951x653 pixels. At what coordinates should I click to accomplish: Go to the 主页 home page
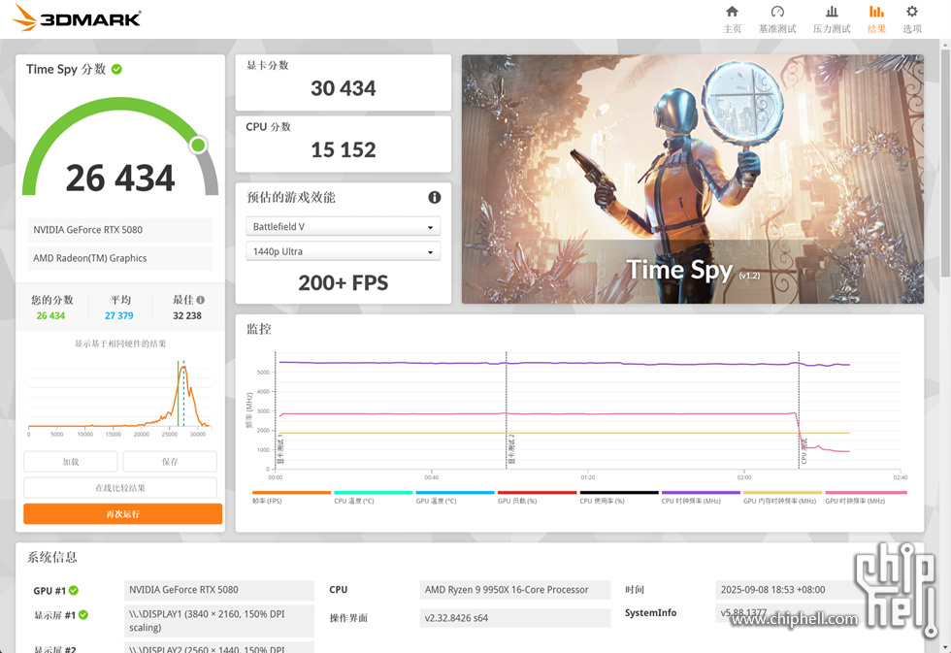point(732,19)
